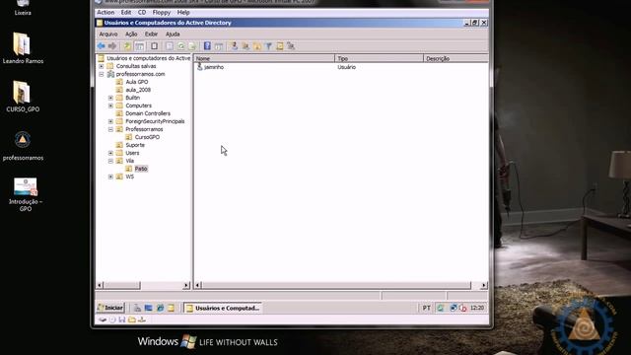Click the Usuários e Computad... taskbar button
631x355 pixels.
(223, 308)
